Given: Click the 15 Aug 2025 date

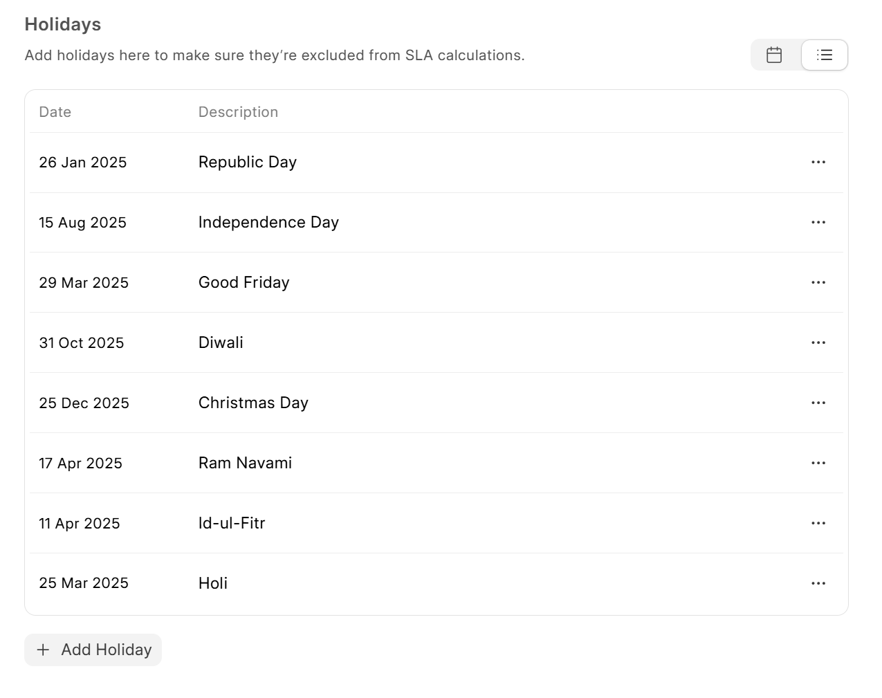Looking at the screenshot, I should tap(82, 222).
